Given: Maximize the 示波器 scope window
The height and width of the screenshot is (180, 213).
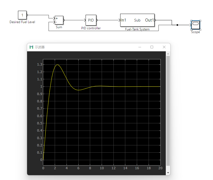Looking at the screenshot, I should (x=152, y=47).
